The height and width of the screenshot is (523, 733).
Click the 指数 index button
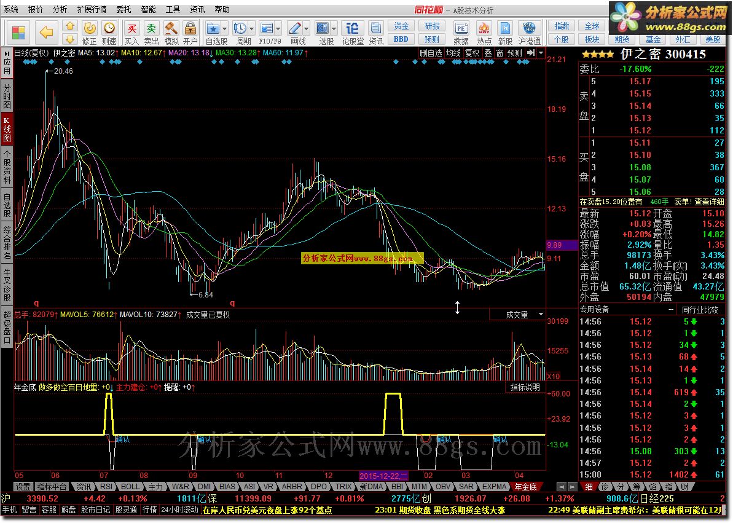[x=562, y=26]
